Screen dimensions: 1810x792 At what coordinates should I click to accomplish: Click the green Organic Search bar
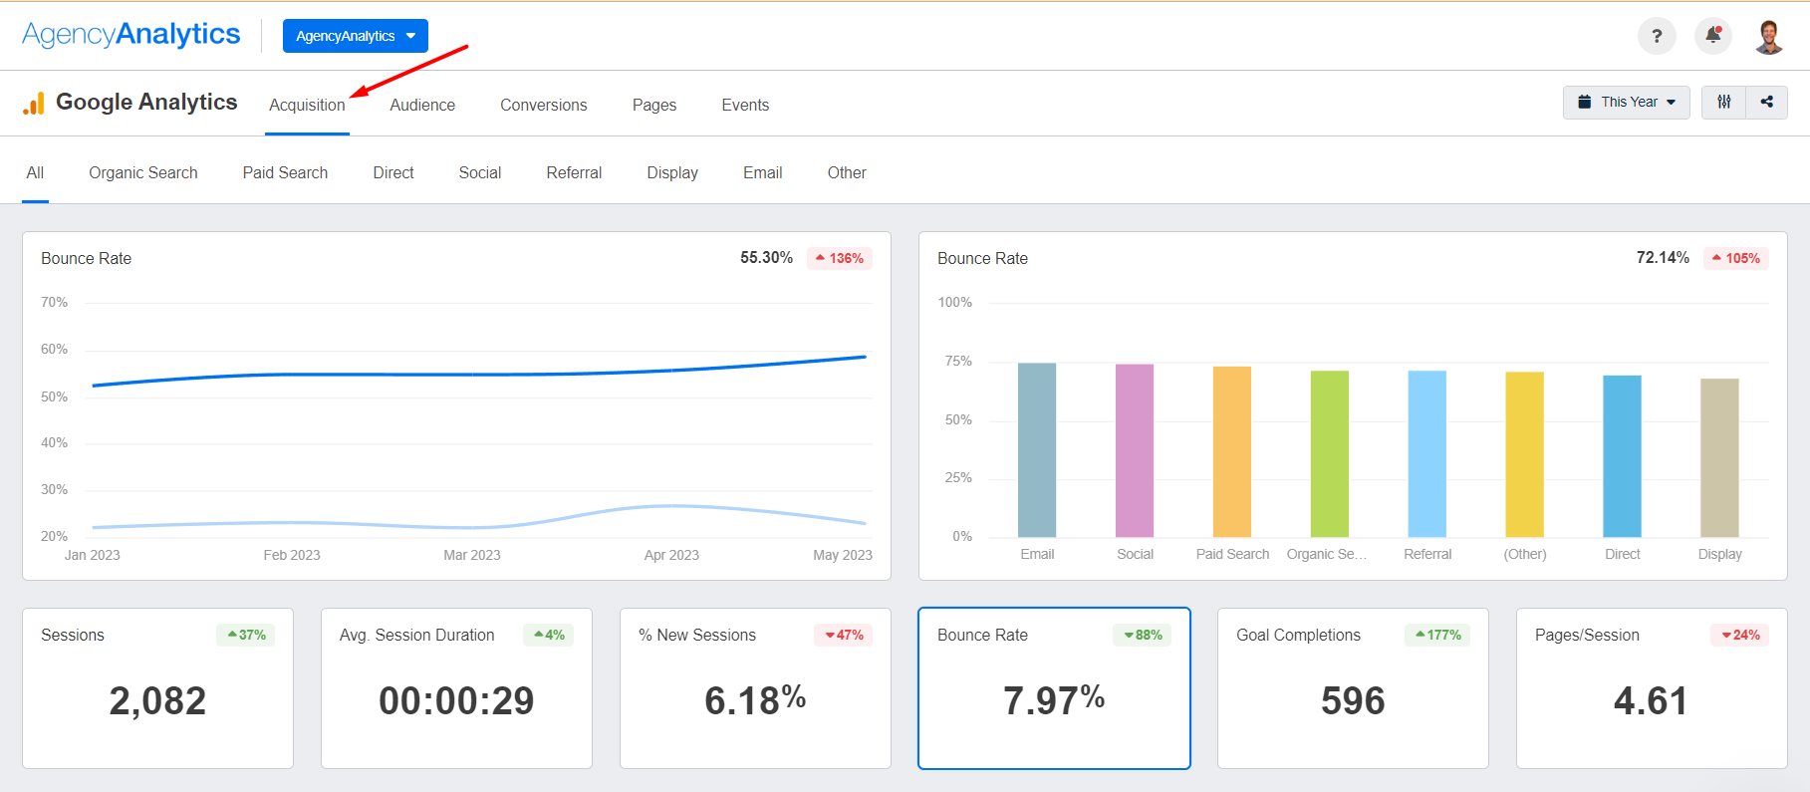pyautogui.click(x=1330, y=453)
